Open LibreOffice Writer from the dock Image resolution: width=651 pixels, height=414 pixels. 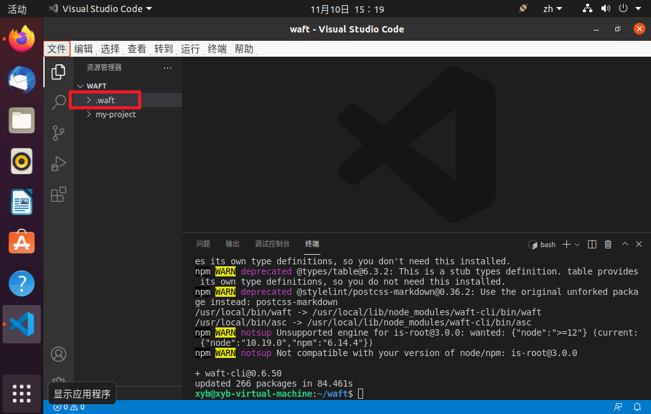pyautogui.click(x=22, y=202)
